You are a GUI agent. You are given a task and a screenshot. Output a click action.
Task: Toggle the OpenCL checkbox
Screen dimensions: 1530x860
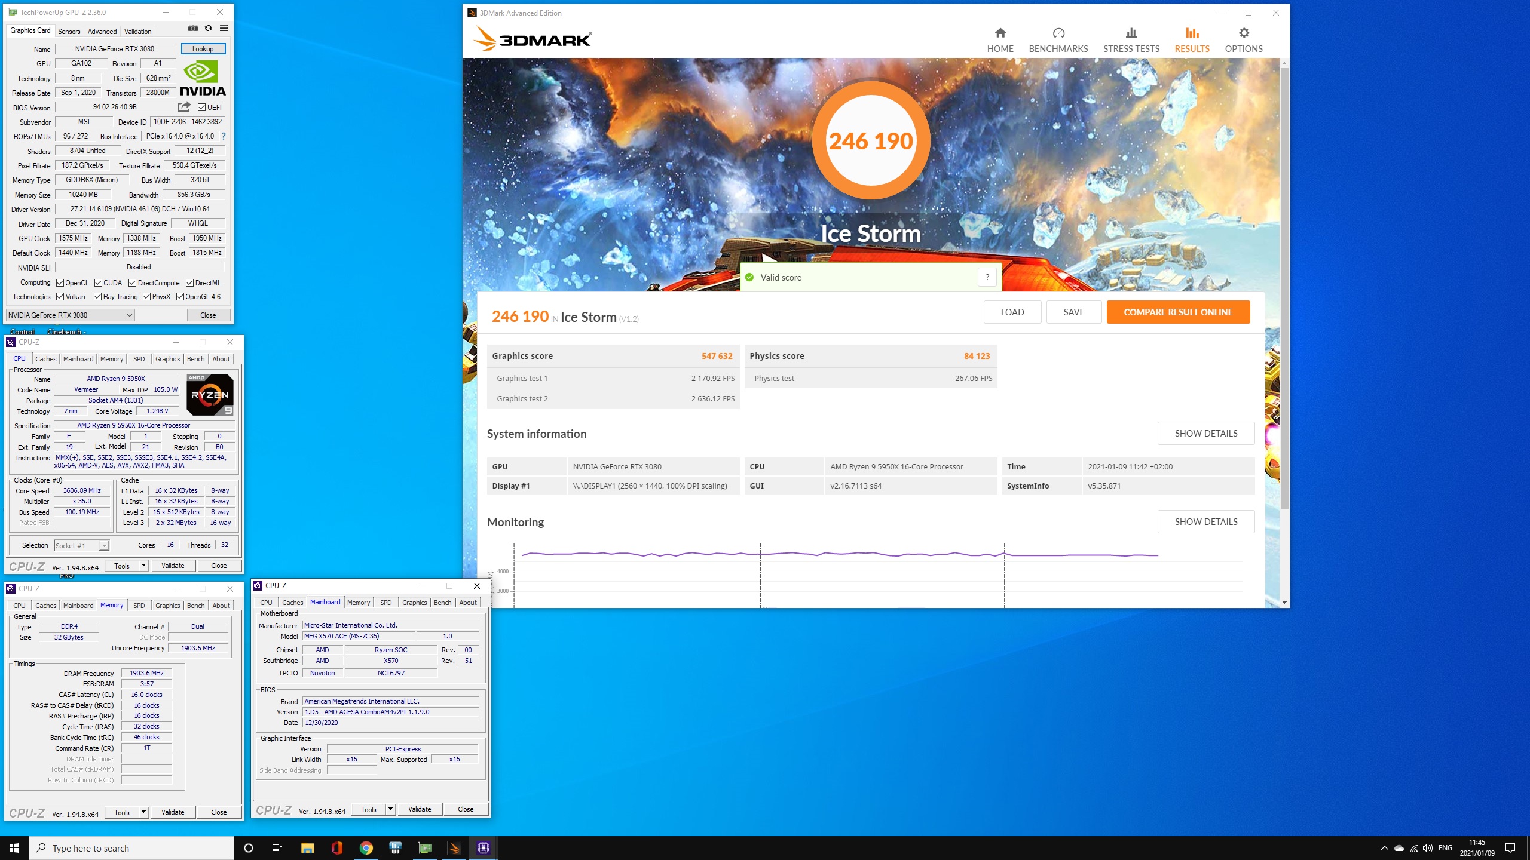(60, 283)
